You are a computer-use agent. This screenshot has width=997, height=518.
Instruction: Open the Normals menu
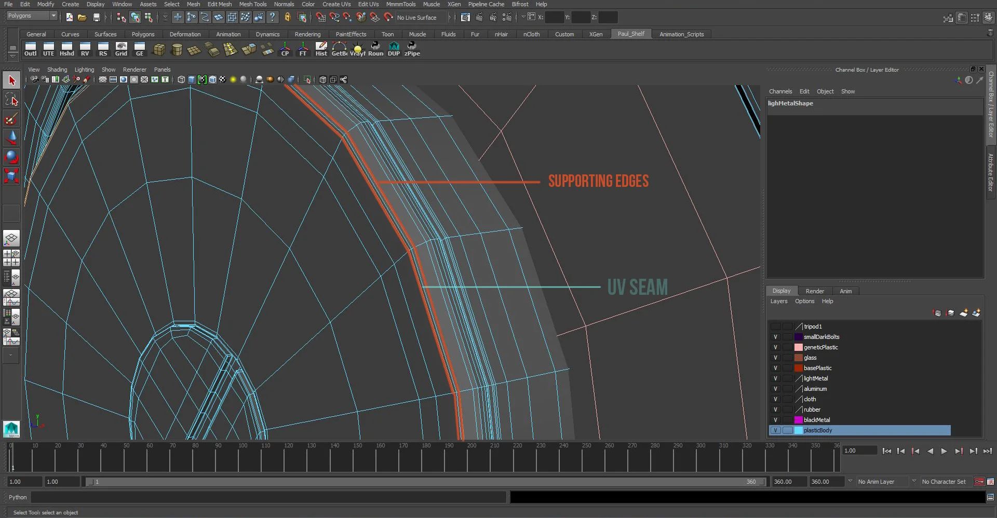[x=284, y=4]
